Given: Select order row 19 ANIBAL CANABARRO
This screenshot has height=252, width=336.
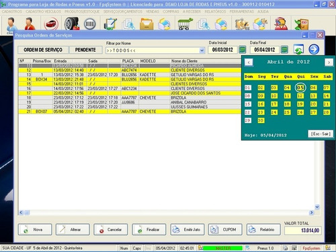Looking at the screenshot, I should [x=130, y=102].
